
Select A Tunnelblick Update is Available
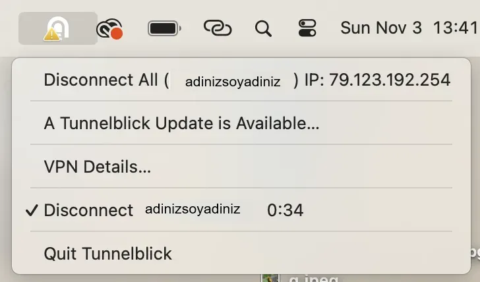[x=241, y=123]
